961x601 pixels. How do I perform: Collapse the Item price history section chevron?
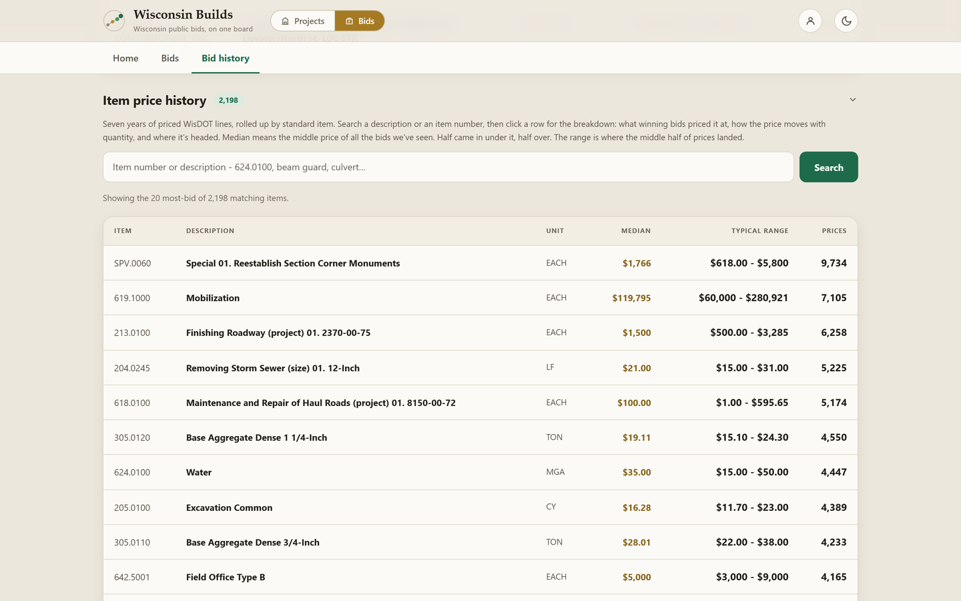[x=852, y=99]
